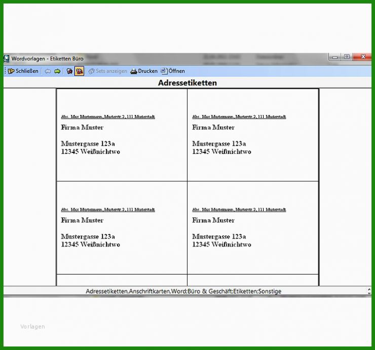Maximize the Wordvorlagen window

pyautogui.click(x=347, y=57)
